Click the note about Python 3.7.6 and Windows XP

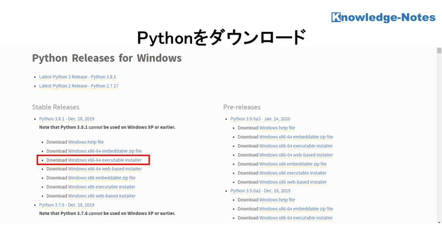click(107, 213)
